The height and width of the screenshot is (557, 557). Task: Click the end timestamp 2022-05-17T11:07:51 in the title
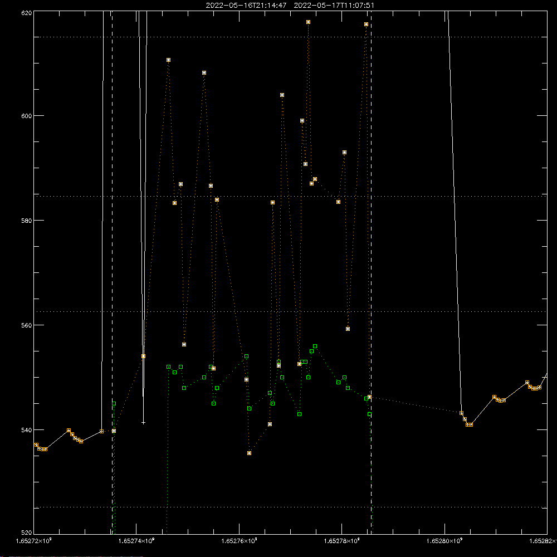click(334, 6)
